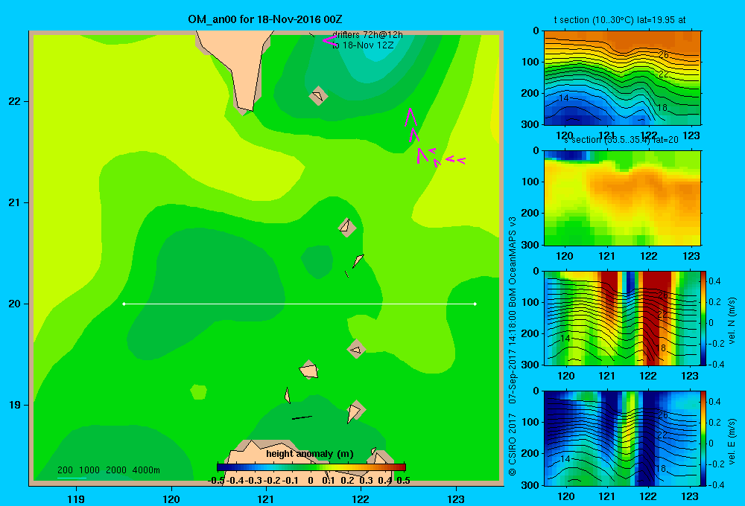This screenshot has width=745, height=506.
Task: Open the eastward velocity section plot
Action: click(x=622, y=438)
